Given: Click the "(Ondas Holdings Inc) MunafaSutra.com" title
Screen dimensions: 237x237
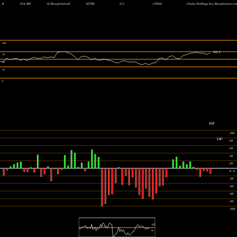Looking at the screenshot, I should coord(211,4).
